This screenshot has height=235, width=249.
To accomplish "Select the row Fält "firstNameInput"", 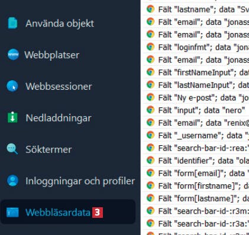I will [x=196, y=72].
